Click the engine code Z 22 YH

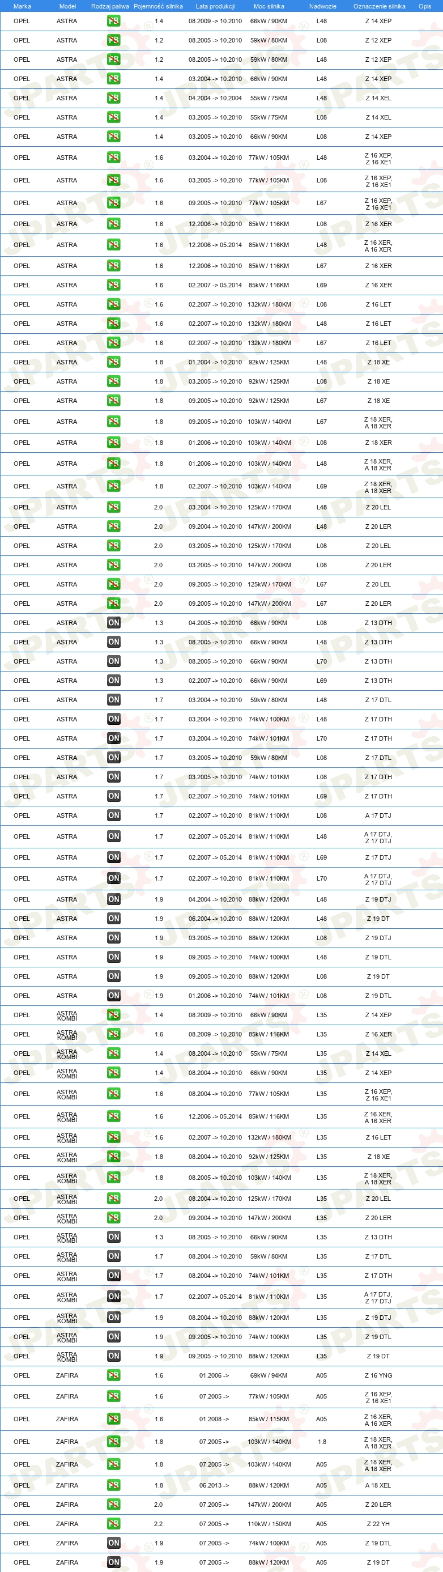(378, 1524)
